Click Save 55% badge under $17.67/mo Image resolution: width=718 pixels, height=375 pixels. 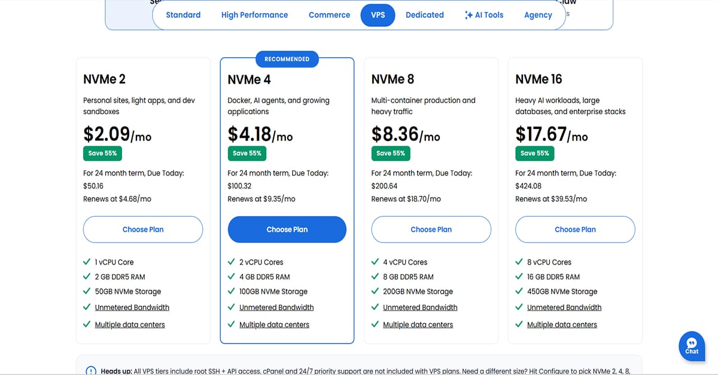535,153
